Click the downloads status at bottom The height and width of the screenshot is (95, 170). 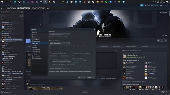pos(85,92)
